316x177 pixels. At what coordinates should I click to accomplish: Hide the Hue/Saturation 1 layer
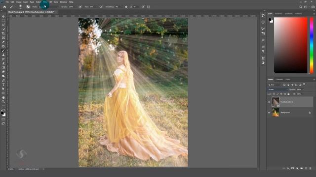[x=269, y=102]
